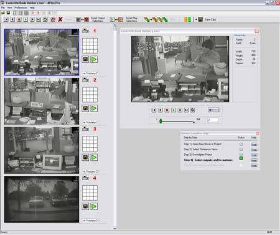This screenshot has height=235, width=280.
Task: Click the save floppy disk toolbar icon
Action: click(x=8, y=13)
